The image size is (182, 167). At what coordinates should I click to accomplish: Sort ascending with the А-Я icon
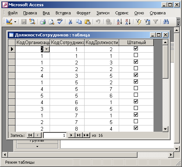tap(119, 22)
